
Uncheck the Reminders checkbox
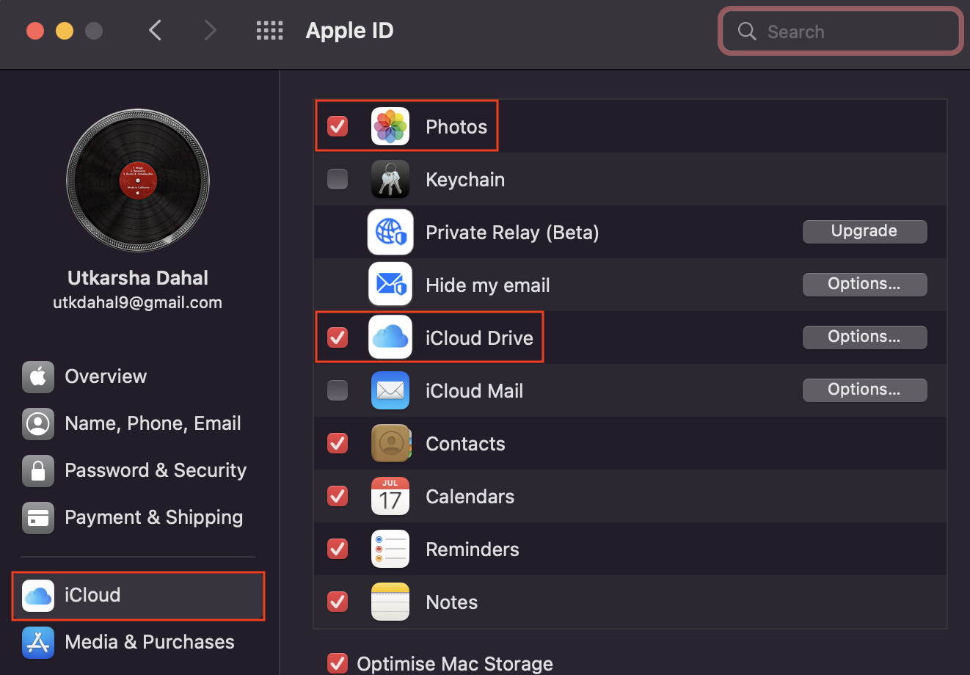point(338,549)
